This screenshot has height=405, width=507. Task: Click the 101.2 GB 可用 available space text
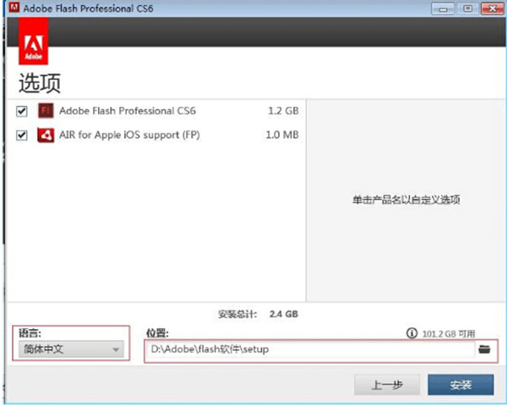[449, 333]
